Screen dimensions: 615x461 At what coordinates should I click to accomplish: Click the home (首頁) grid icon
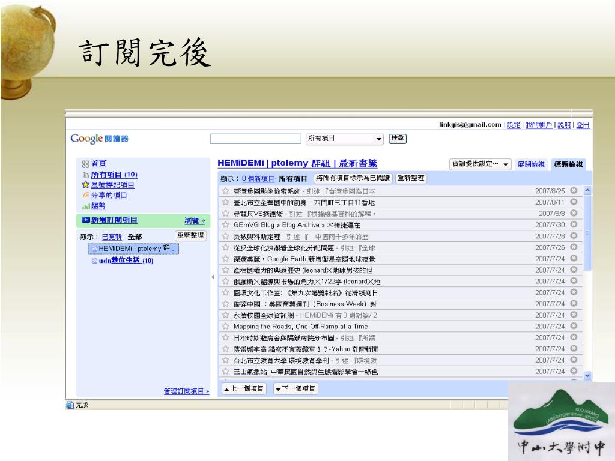point(85,164)
